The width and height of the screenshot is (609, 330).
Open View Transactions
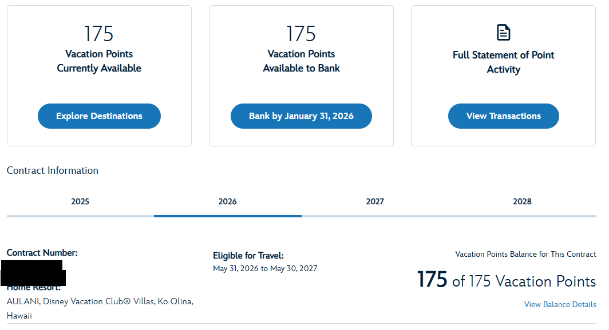[503, 116]
